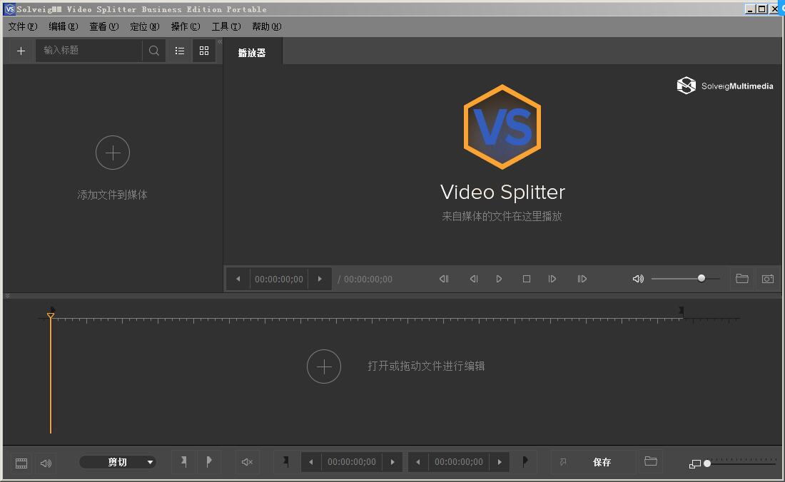Viewport: 785px width, 482px height.
Task: Toggle the video stream filmstrip icon
Action: pyautogui.click(x=21, y=463)
